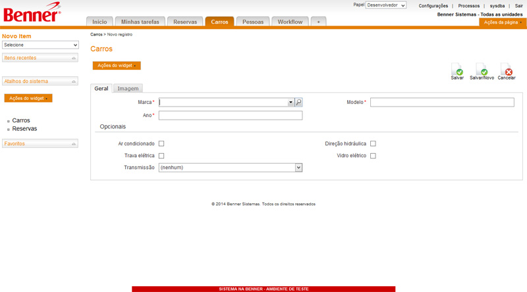Enable the Ar condicionado checkbox
This screenshot has height=292, width=527.
pos(161,143)
